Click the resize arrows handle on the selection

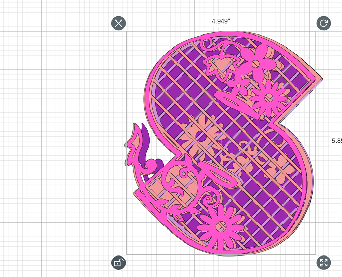324,263
